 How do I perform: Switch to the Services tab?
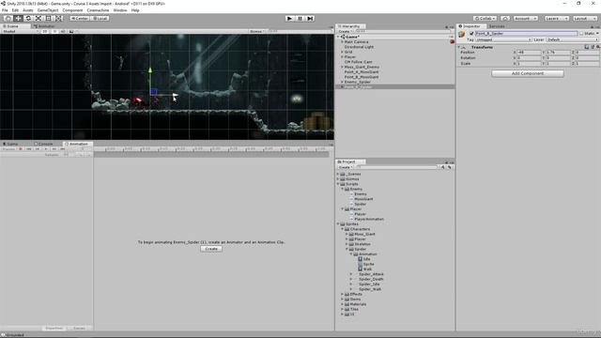(x=497, y=26)
